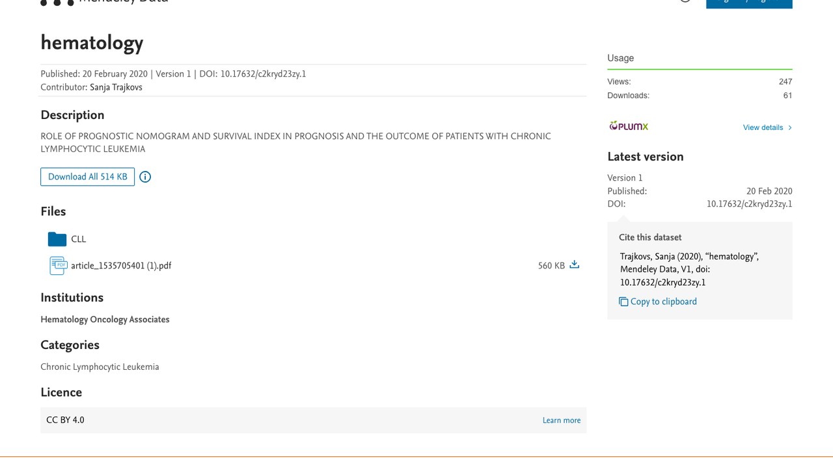This screenshot has width=833, height=468.
Task: Click the Downloads count 61
Action: click(787, 96)
